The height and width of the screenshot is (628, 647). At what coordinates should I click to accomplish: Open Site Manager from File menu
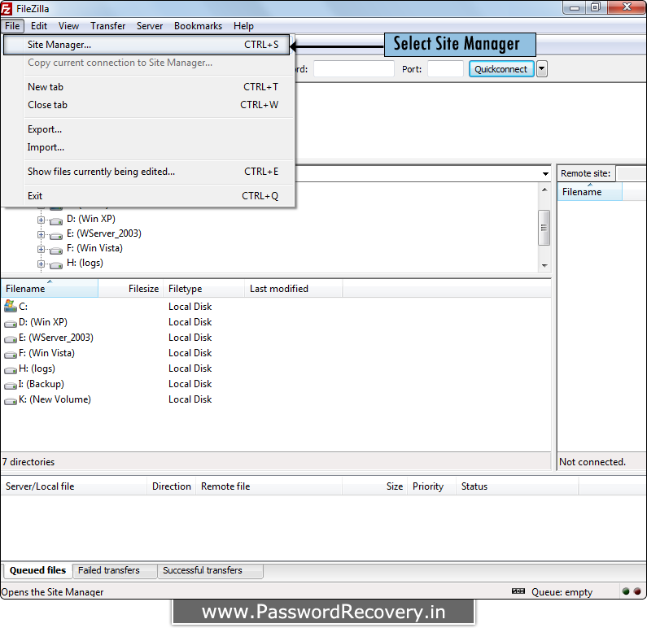point(146,45)
